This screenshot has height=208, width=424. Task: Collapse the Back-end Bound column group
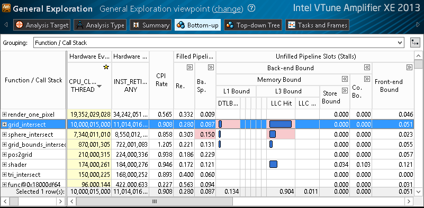tap(367, 68)
